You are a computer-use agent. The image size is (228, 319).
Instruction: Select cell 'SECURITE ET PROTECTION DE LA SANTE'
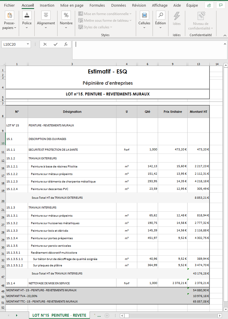(72, 150)
